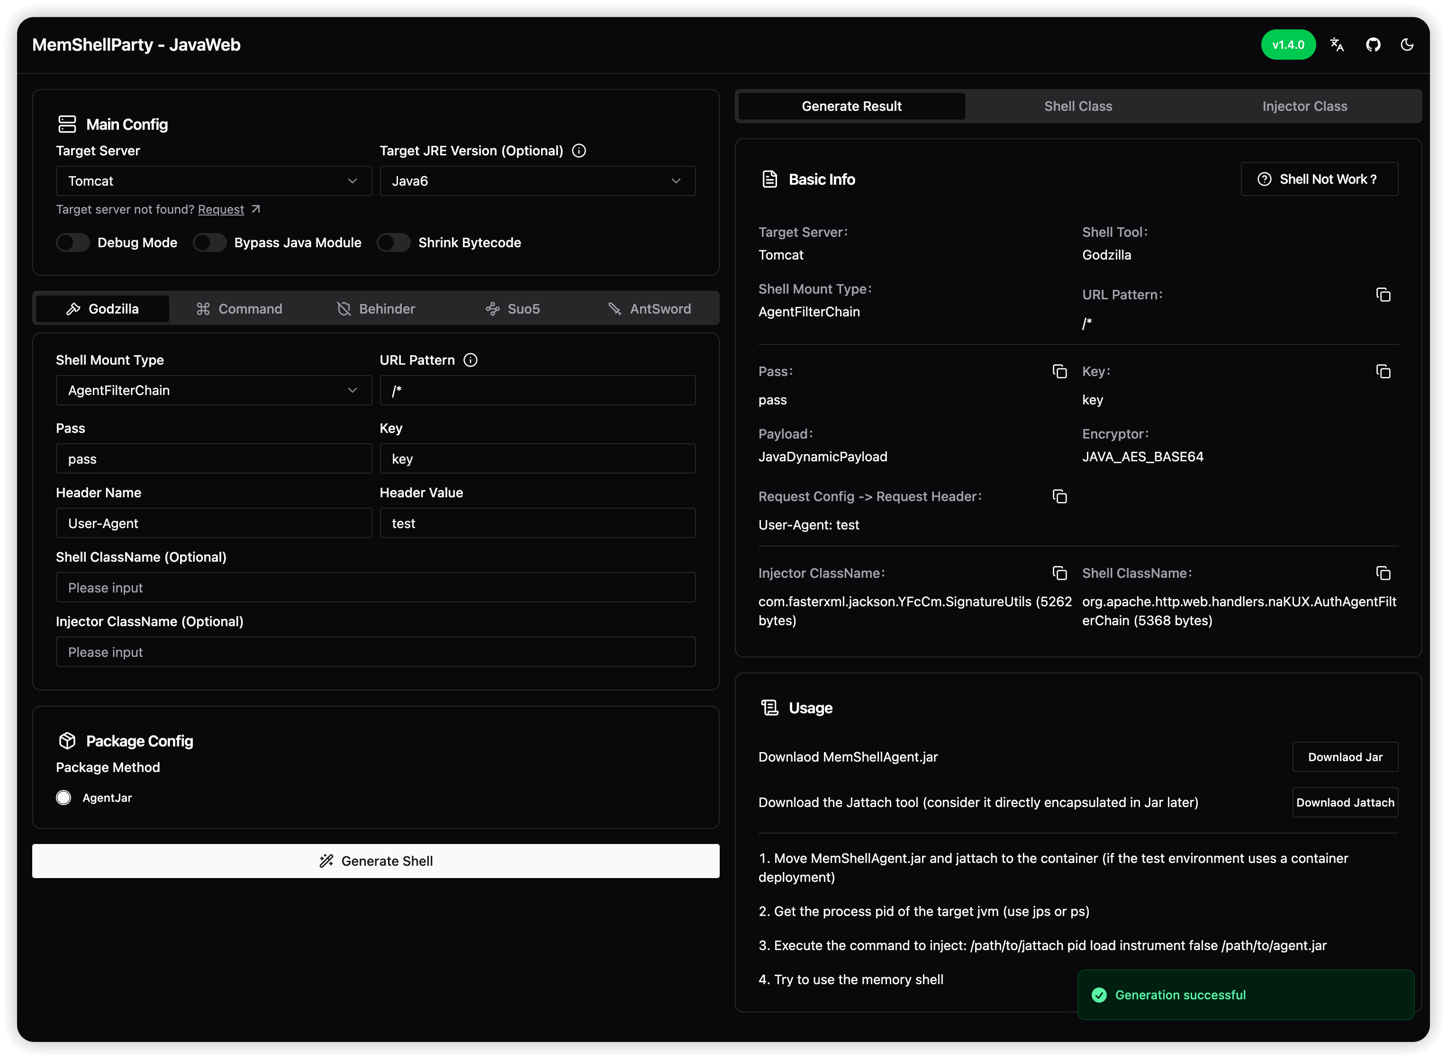Select the Suo5 tab
Image resolution: width=1447 pixels, height=1059 pixels.
click(x=512, y=309)
